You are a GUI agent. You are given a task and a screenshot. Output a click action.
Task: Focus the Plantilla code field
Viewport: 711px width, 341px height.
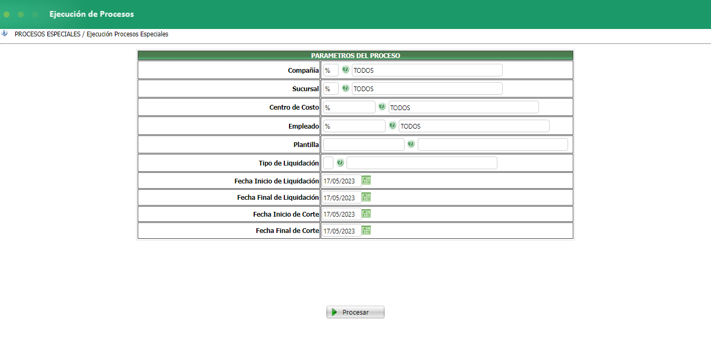point(363,144)
